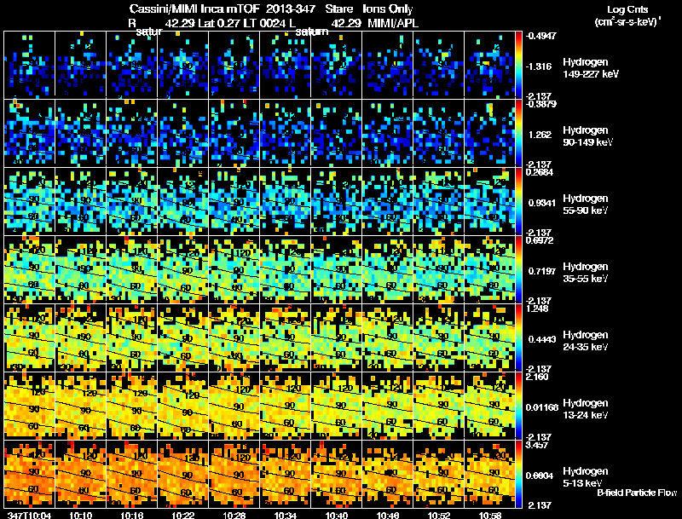Click the '0.4443' color scale value
This screenshot has height=519, width=682.
click(x=542, y=339)
